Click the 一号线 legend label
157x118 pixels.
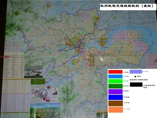tap(126, 72)
